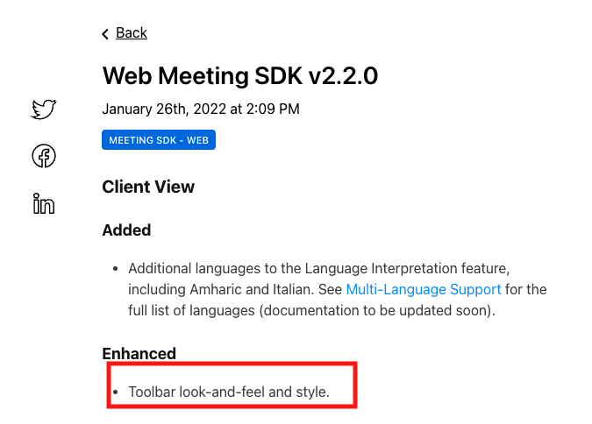Click the Toolbar look-and-feel and style item

coord(229,392)
